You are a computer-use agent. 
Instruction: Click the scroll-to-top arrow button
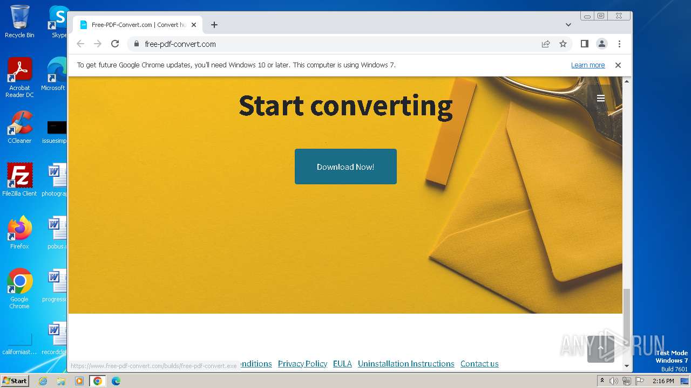601,349
